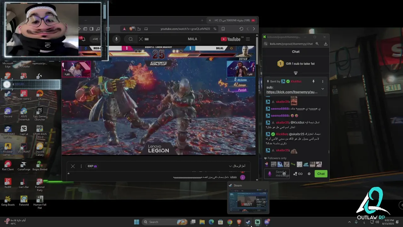Click the Tekken video player
This screenshot has height=227, width=403.
[159, 100]
